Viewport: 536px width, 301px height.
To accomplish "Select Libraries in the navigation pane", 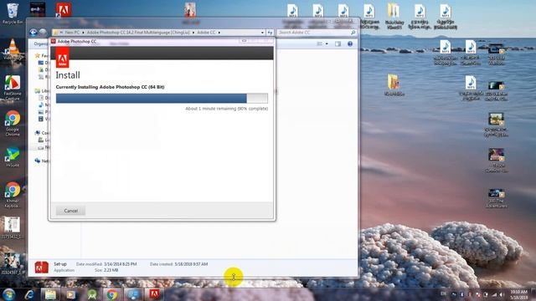I will coord(42,91).
